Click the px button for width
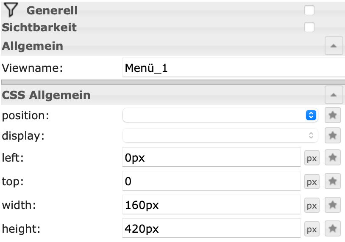 point(312,206)
